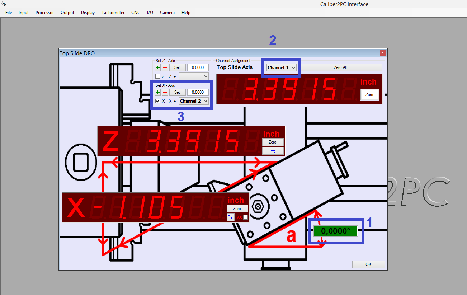Click the Caliper2PC app icon in title bar

click(4, 4)
